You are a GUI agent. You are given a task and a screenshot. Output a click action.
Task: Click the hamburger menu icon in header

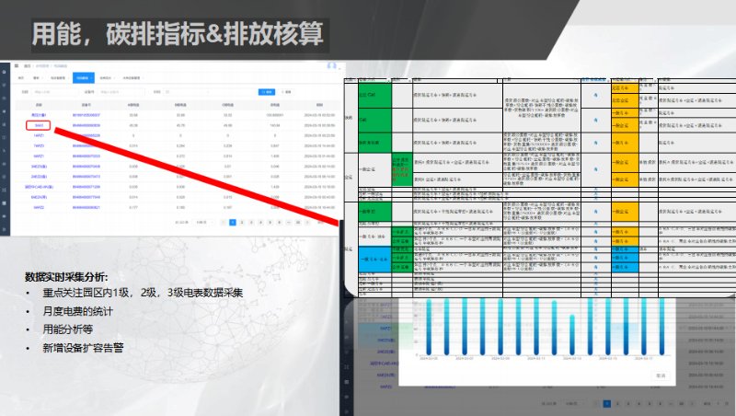[16, 66]
